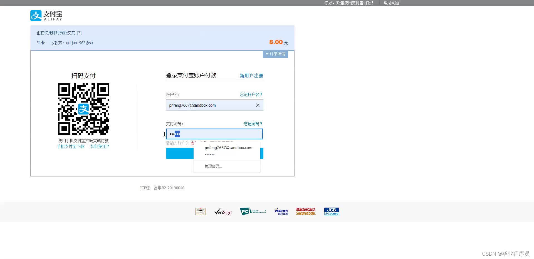This screenshot has height=259, width=534.
Task: Click the 忘记账户名? forgot account link
Action: click(x=251, y=94)
